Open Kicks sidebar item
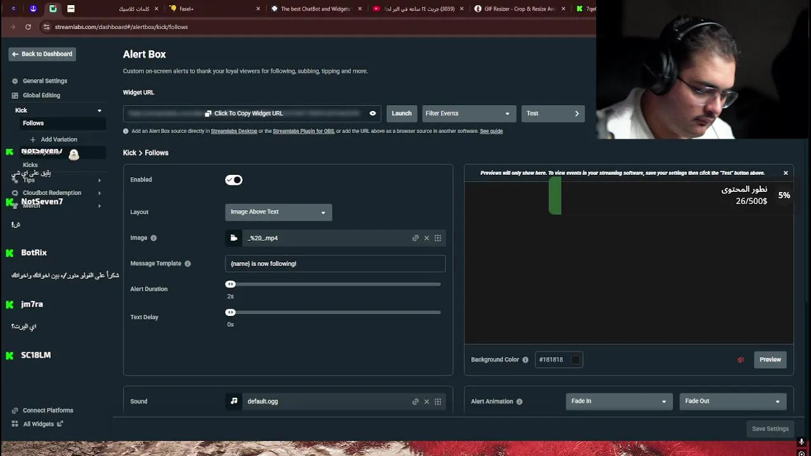Screen dimensions: 811x456 point(30,165)
